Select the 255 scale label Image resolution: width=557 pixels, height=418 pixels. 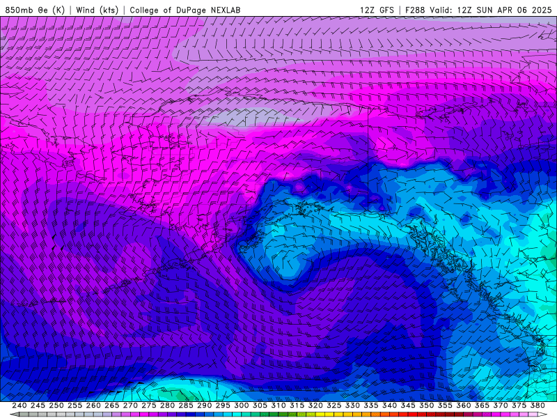(x=74, y=405)
